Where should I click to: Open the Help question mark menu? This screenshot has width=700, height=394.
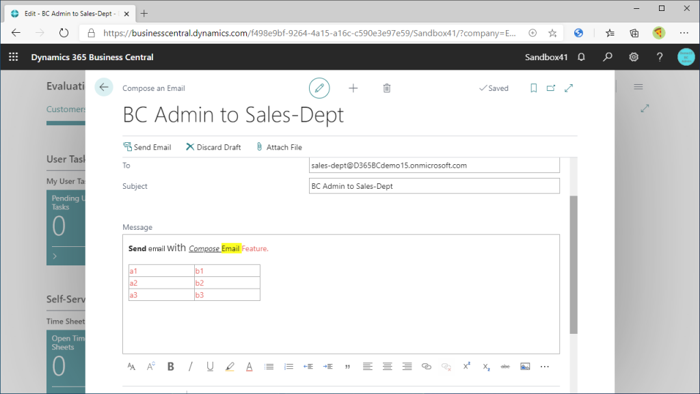pos(660,57)
